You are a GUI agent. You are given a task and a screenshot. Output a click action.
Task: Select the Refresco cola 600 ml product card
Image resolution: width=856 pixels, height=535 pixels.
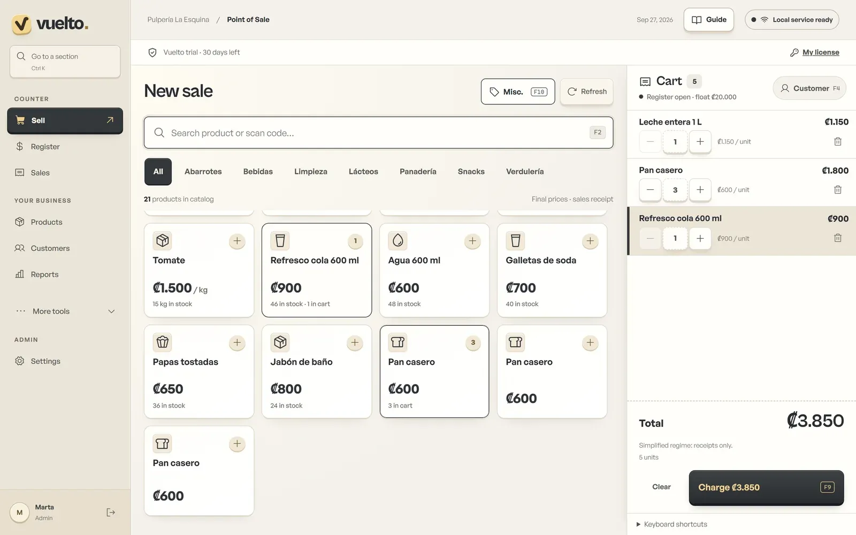[x=317, y=270]
